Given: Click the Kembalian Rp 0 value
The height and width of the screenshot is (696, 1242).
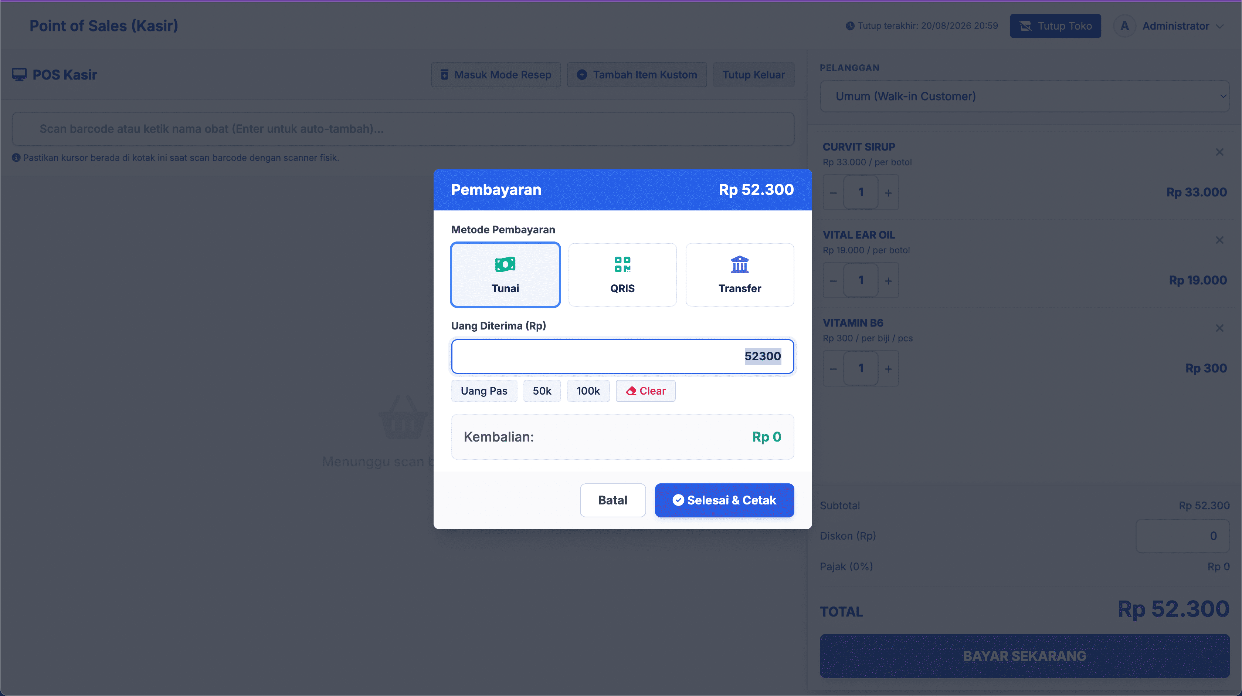Looking at the screenshot, I should click(x=766, y=436).
